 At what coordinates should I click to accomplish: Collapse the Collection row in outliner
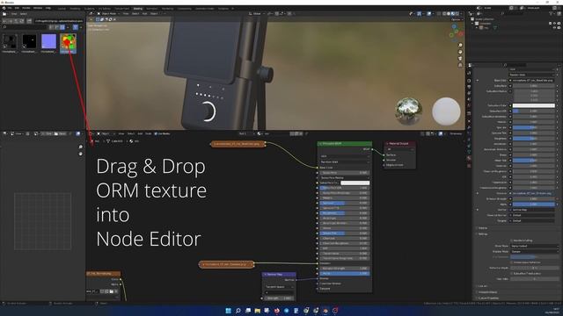[472, 24]
